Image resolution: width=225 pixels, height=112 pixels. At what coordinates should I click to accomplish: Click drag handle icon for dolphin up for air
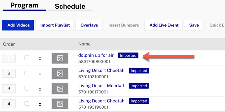(40, 58)
